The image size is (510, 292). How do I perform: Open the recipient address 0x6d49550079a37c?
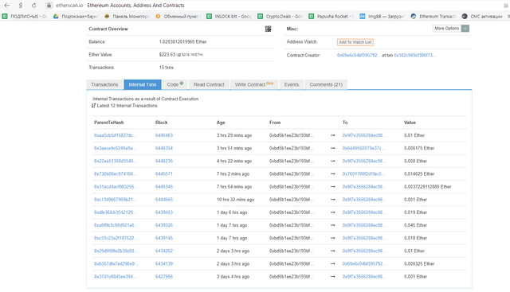pos(363,148)
